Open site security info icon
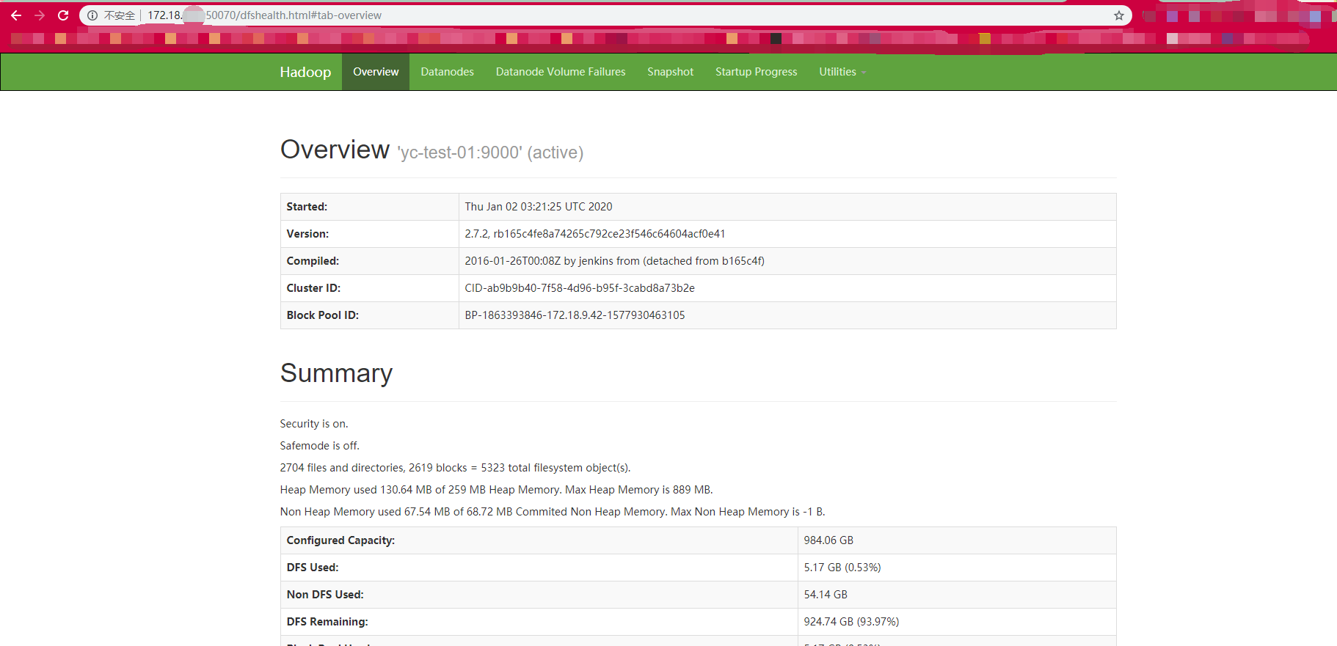 [92, 15]
